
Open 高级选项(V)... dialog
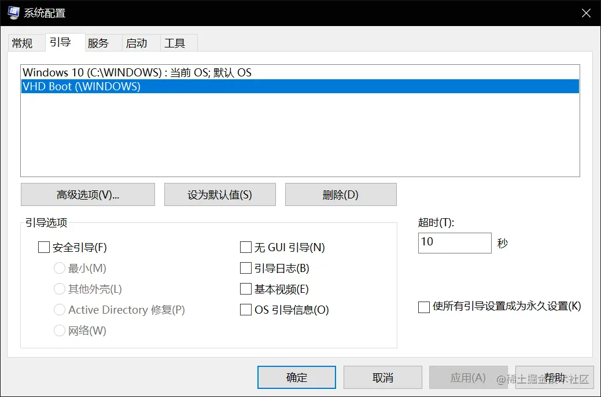88,194
